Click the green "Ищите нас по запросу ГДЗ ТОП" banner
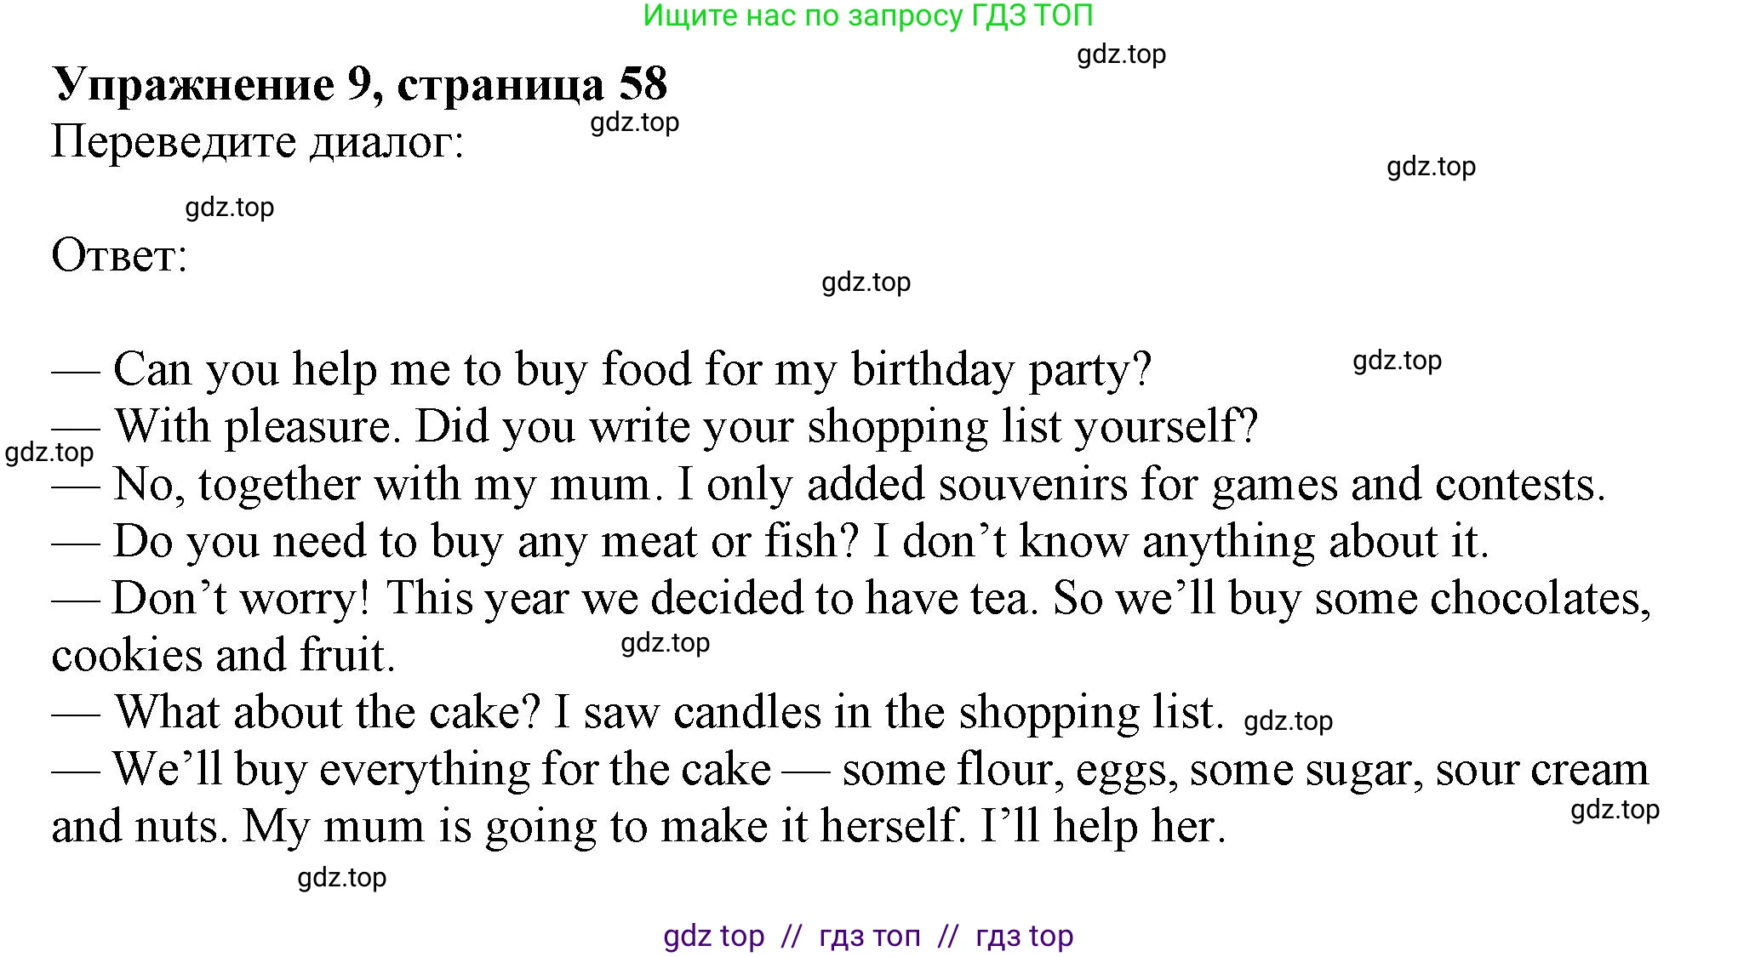Screen dimensions: 1738x957 coord(867,15)
